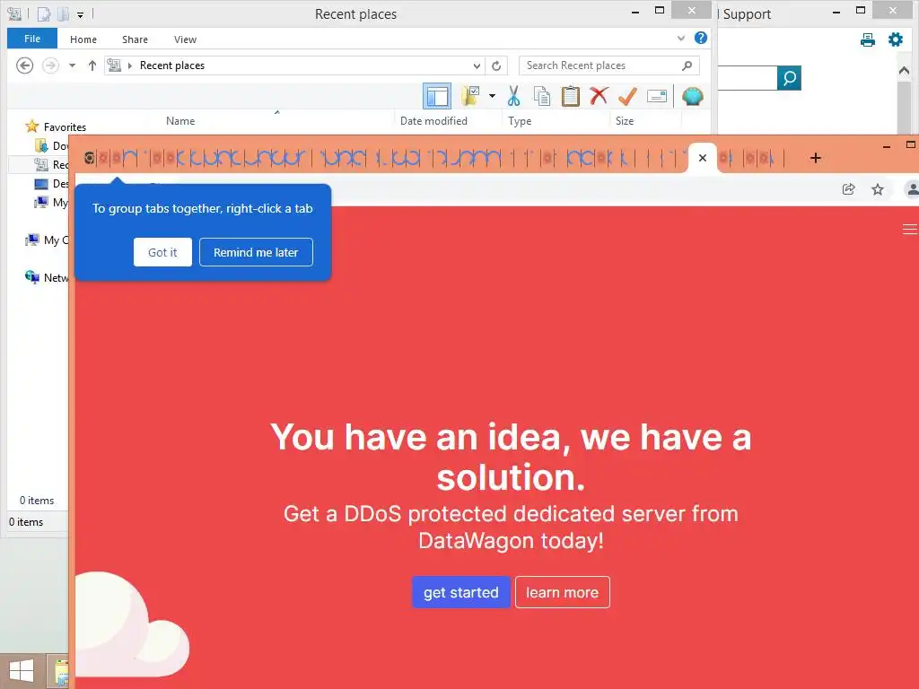Open the hamburger menu on webpage

(x=910, y=229)
